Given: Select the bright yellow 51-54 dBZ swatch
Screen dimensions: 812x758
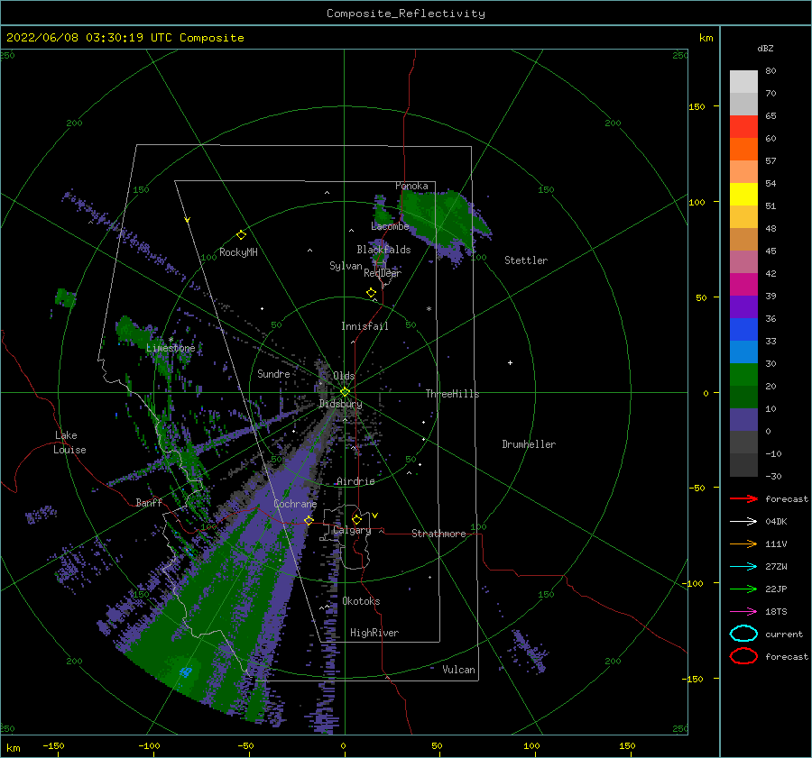Looking at the screenshot, I should [743, 195].
